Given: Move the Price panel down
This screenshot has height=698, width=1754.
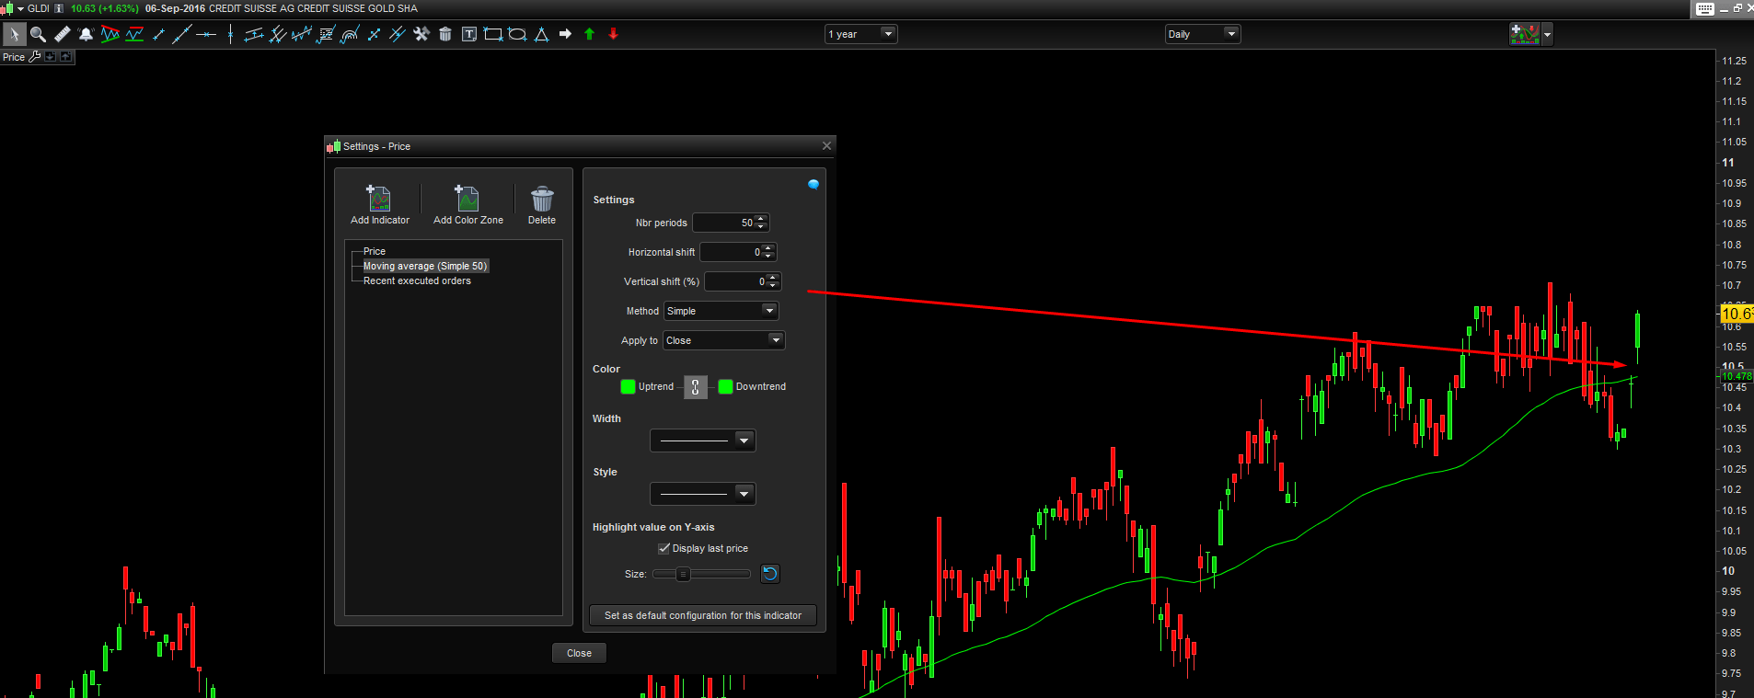Looking at the screenshot, I should 51,57.
